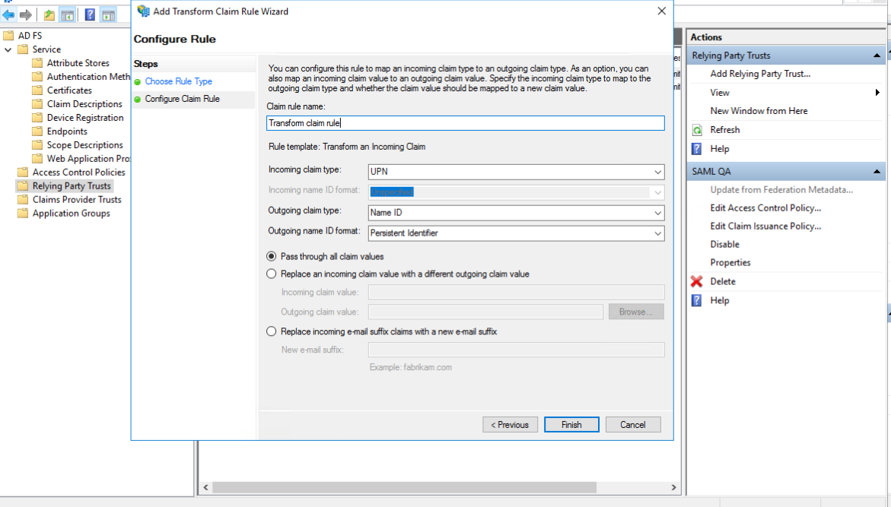Click horizontal scrollbar left arrow
The height and width of the screenshot is (507, 891).
[205, 488]
